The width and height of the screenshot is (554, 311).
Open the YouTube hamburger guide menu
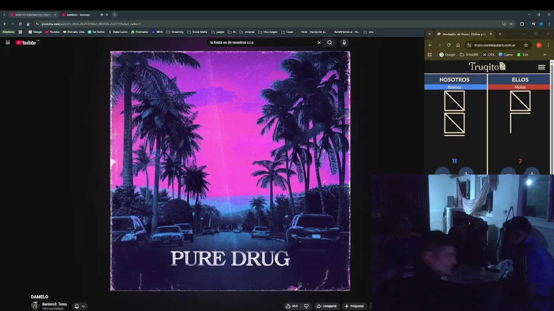[8, 42]
